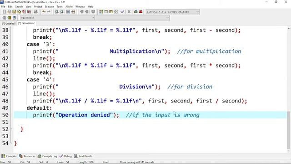Collapse the code fold marker at line 52
291x164 pixels.
(x=11, y=129)
